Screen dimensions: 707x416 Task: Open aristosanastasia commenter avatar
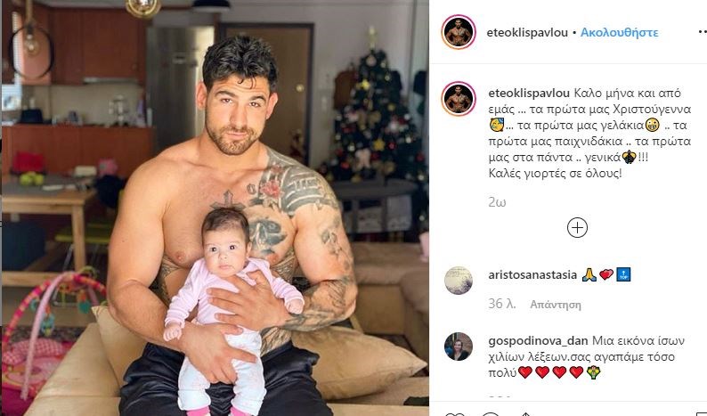459,281
